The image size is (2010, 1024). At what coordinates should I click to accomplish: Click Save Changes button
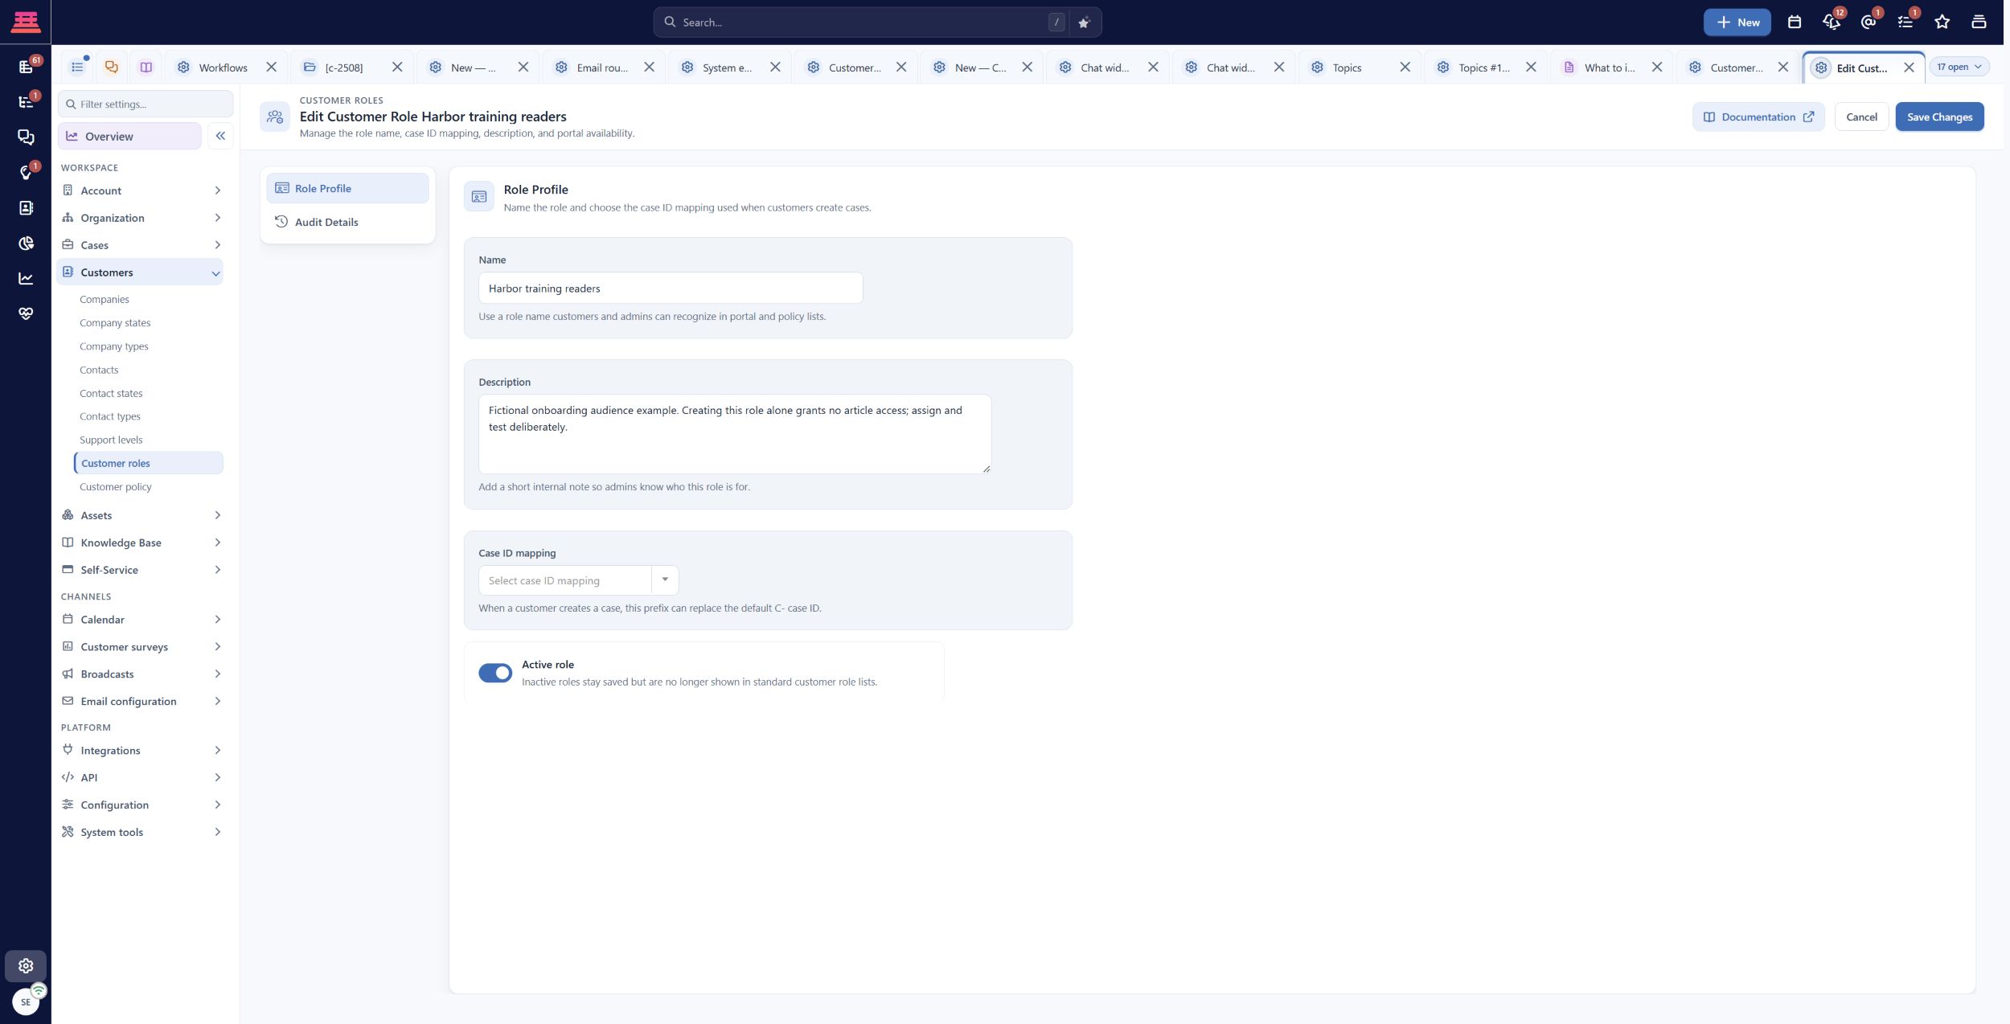click(x=1939, y=117)
